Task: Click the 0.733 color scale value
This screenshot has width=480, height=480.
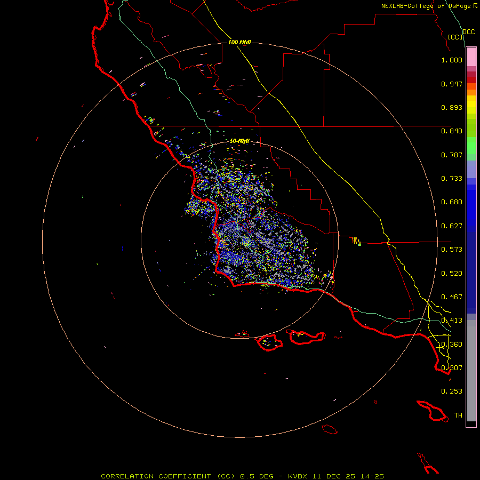Action: click(452, 179)
